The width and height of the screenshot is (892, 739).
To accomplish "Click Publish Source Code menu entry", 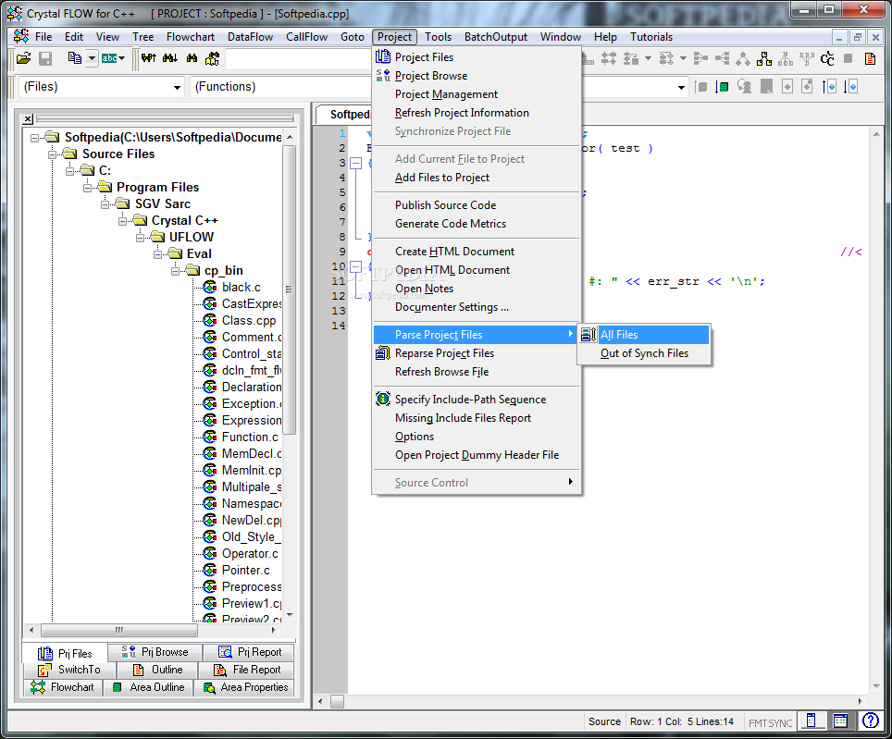I will point(445,205).
